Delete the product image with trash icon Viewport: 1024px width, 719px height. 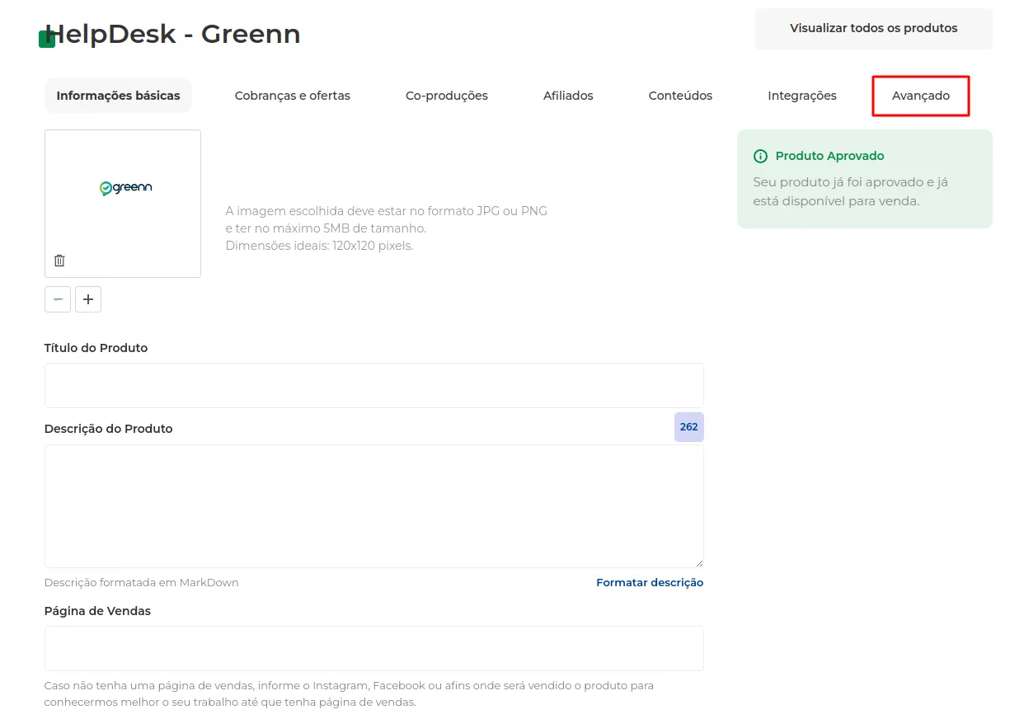tap(59, 261)
